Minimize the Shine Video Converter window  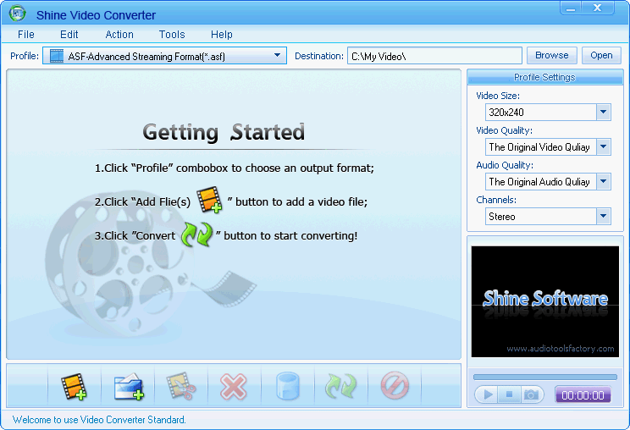[571, 8]
